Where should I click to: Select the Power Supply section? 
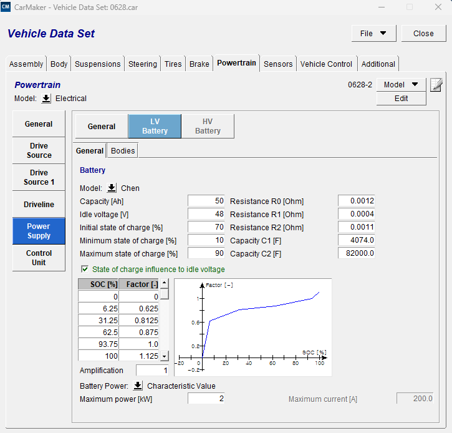[x=39, y=231]
